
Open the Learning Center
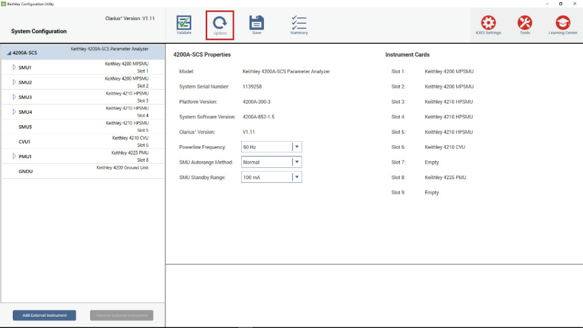562,25
